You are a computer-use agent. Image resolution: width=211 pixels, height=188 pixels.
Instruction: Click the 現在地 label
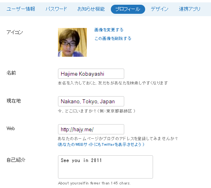(x=13, y=101)
